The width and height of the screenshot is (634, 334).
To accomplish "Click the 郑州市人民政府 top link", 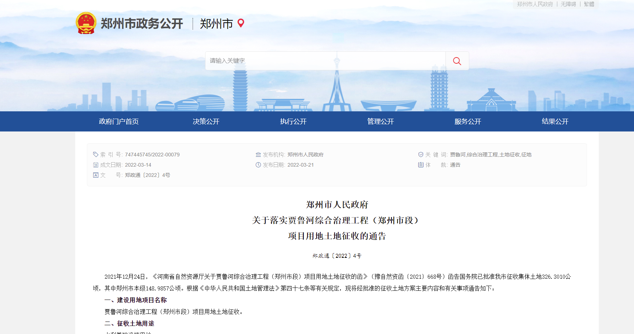I will click(535, 4).
